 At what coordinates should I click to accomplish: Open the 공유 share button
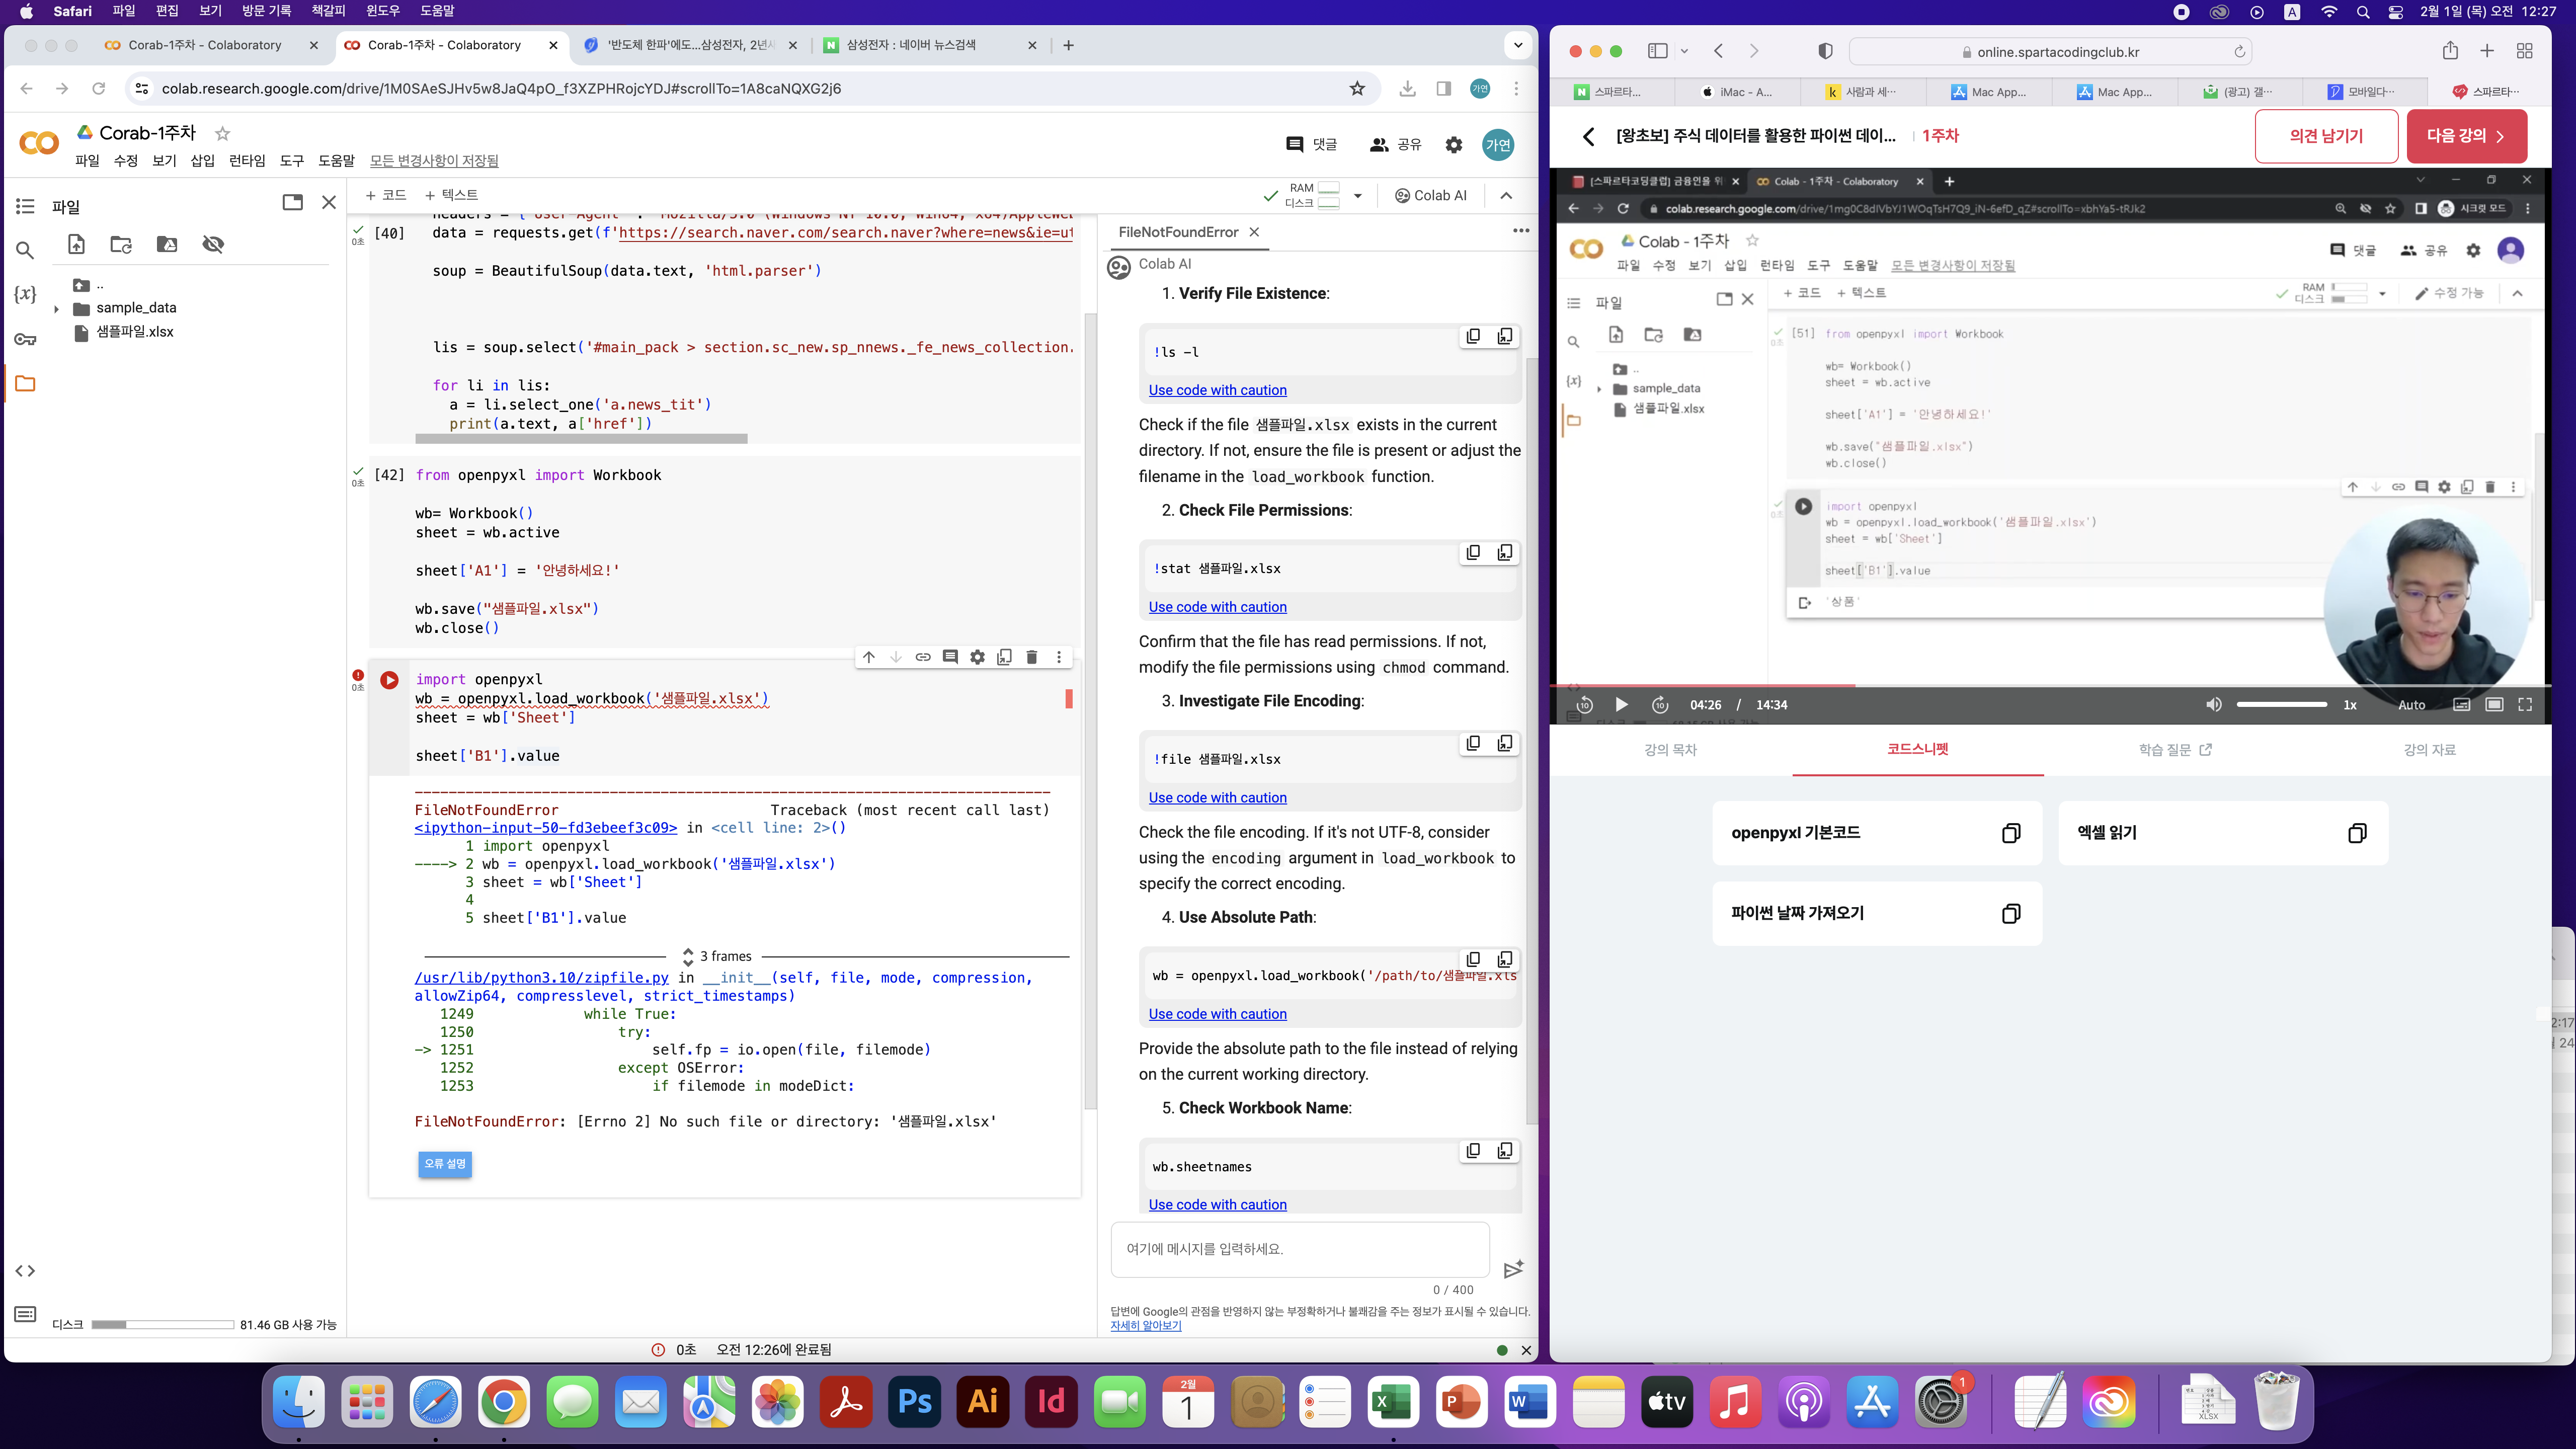coord(1395,145)
